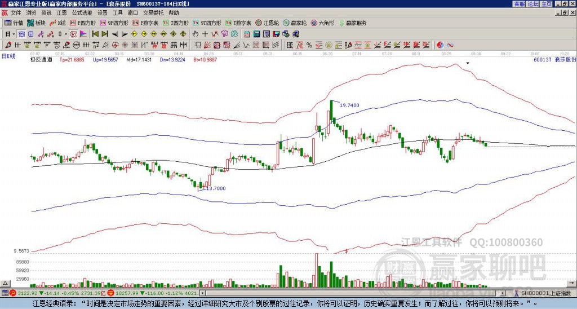Click the 日K线 label
The image size is (577, 309).
pos(8,56)
